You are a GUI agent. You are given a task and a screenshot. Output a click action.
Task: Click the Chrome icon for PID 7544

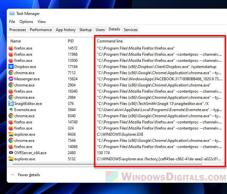pos(11,140)
